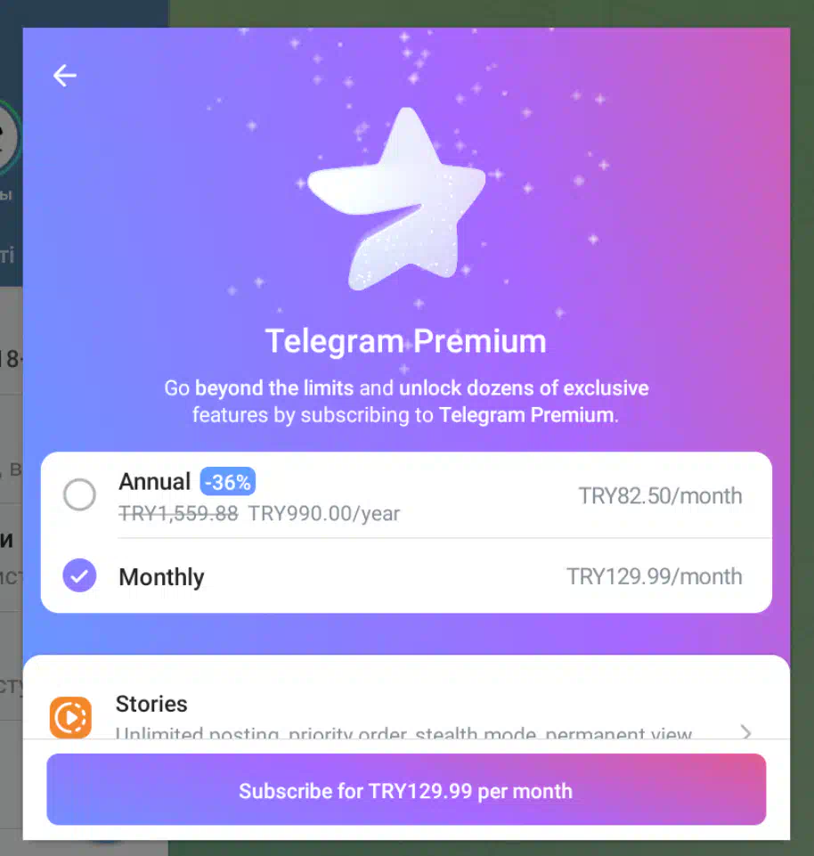Image resolution: width=814 pixels, height=856 pixels.
Task: Open the Stories description line 'Unlimited posting'
Action: [403, 732]
